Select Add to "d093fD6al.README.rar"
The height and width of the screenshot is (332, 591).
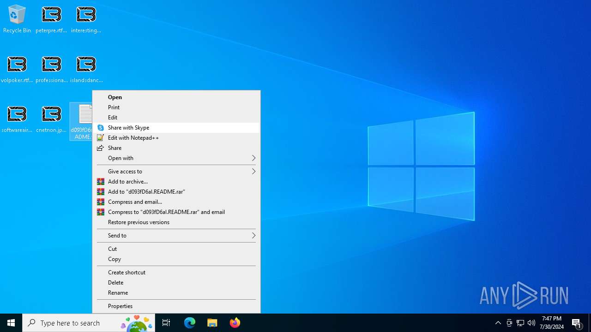(x=176, y=192)
